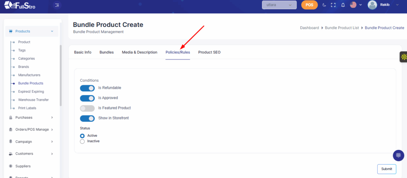Click the orange POS button

(x=310, y=5)
